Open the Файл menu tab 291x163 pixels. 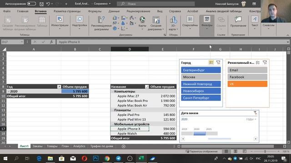click(7, 11)
